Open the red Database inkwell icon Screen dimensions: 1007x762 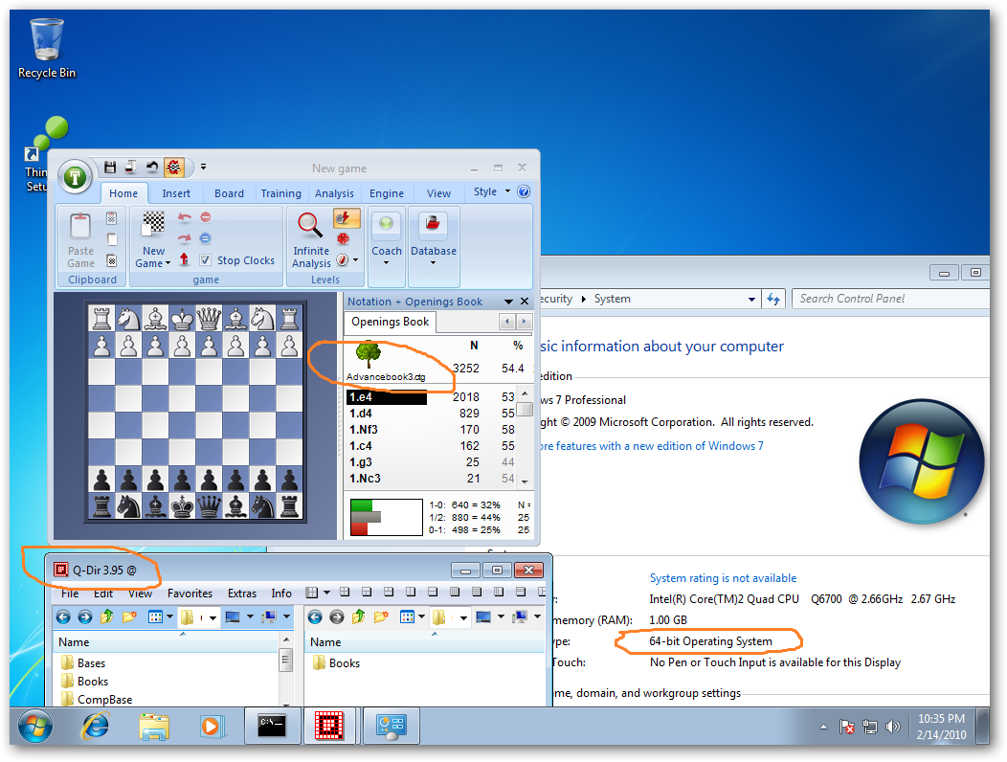(x=433, y=224)
